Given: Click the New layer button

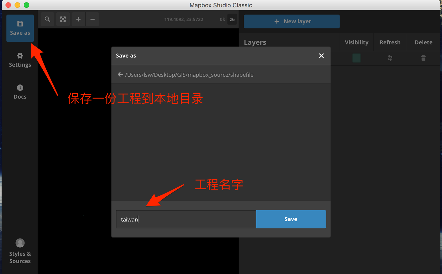Looking at the screenshot, I should point(291,21).
